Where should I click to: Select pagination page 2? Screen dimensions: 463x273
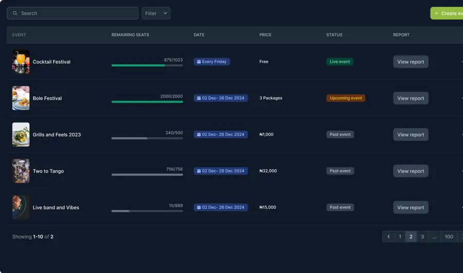click(411, 237)
